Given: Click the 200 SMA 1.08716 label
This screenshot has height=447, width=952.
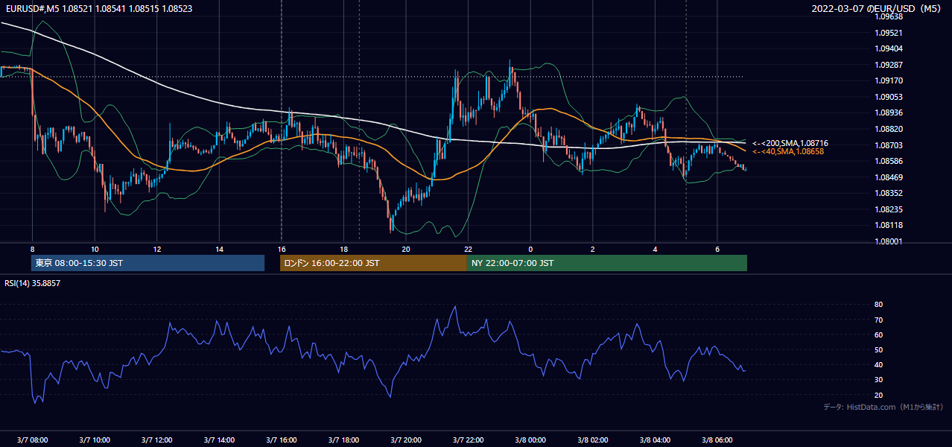Looking at the screenshot, I should [790, 143].
